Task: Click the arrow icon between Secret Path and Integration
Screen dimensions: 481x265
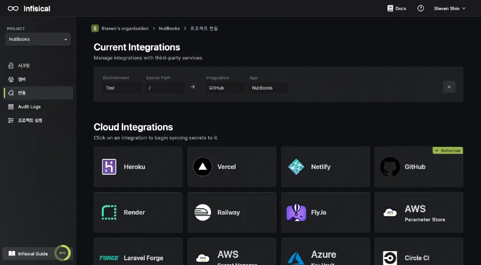Action: 192,87
